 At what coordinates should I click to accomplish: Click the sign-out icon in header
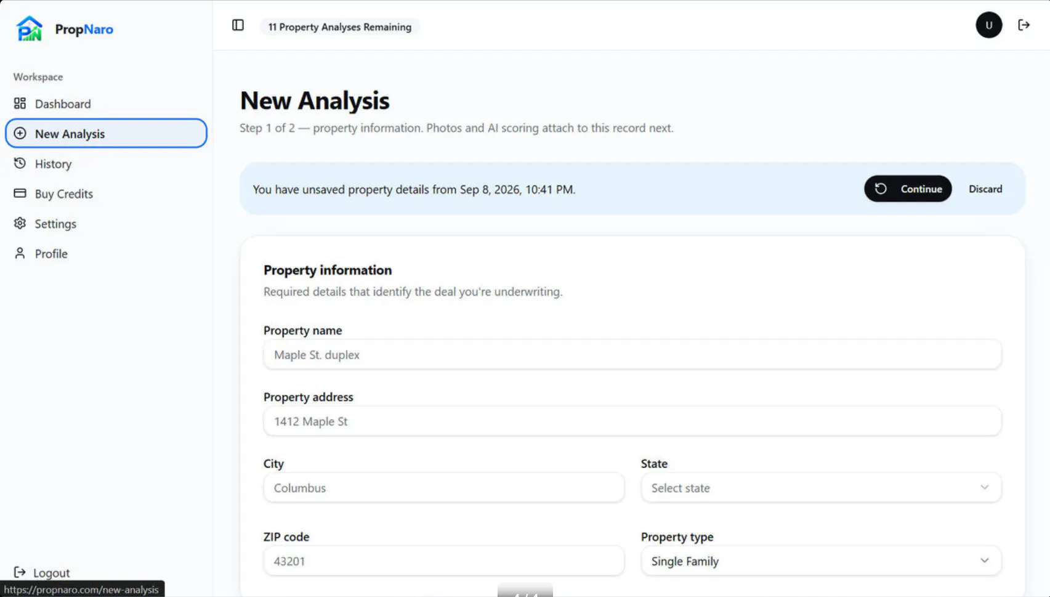1024,25
